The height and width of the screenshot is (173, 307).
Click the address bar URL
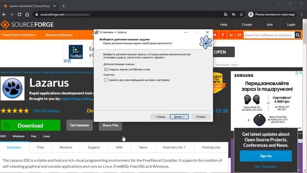click(x=65, y=14)
